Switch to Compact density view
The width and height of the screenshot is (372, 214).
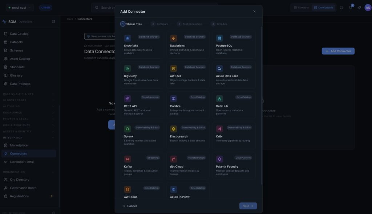[301, 8]
